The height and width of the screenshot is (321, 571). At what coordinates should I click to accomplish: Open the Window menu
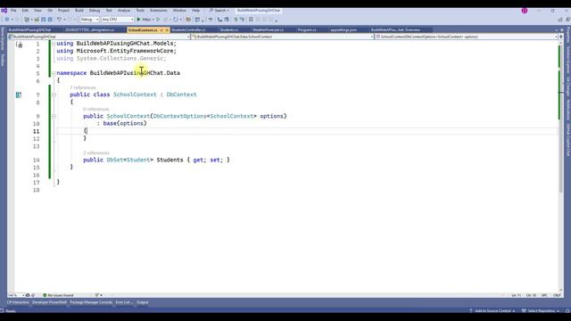coord(179,11)
